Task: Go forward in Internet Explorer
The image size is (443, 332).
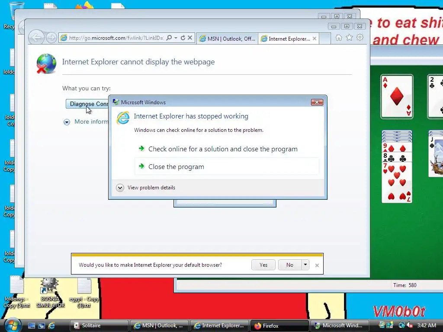Action: 51,38
